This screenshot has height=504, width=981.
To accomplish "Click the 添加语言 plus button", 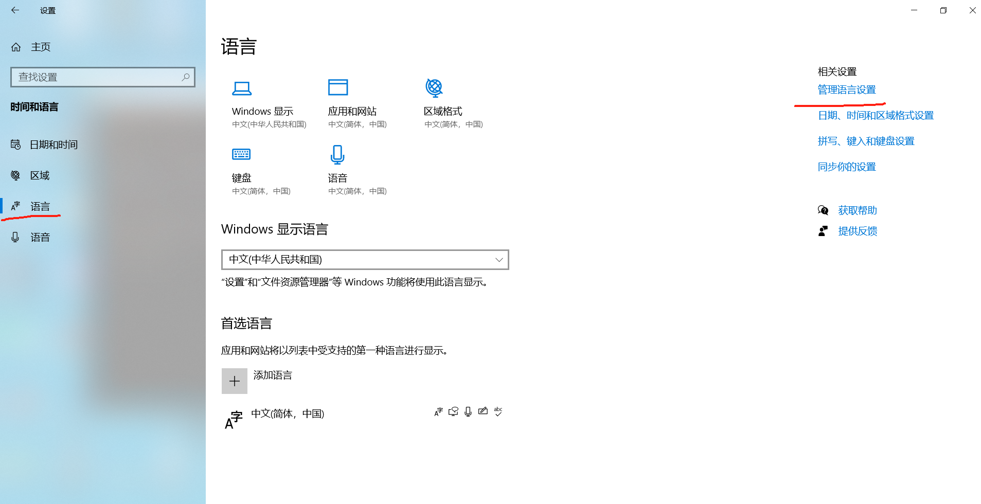I will 235,381.
